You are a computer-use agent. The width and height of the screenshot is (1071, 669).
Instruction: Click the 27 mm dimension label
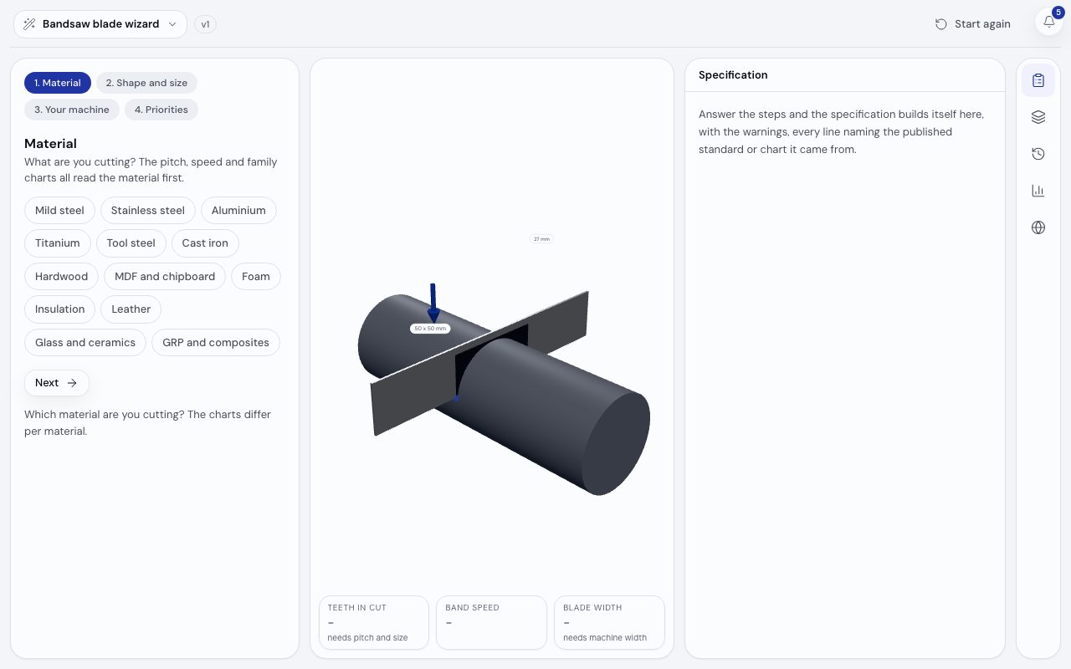(541, 239)
